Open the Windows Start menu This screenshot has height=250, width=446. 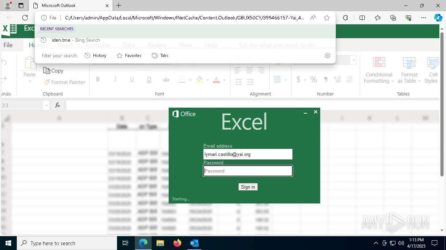[8, 243]
